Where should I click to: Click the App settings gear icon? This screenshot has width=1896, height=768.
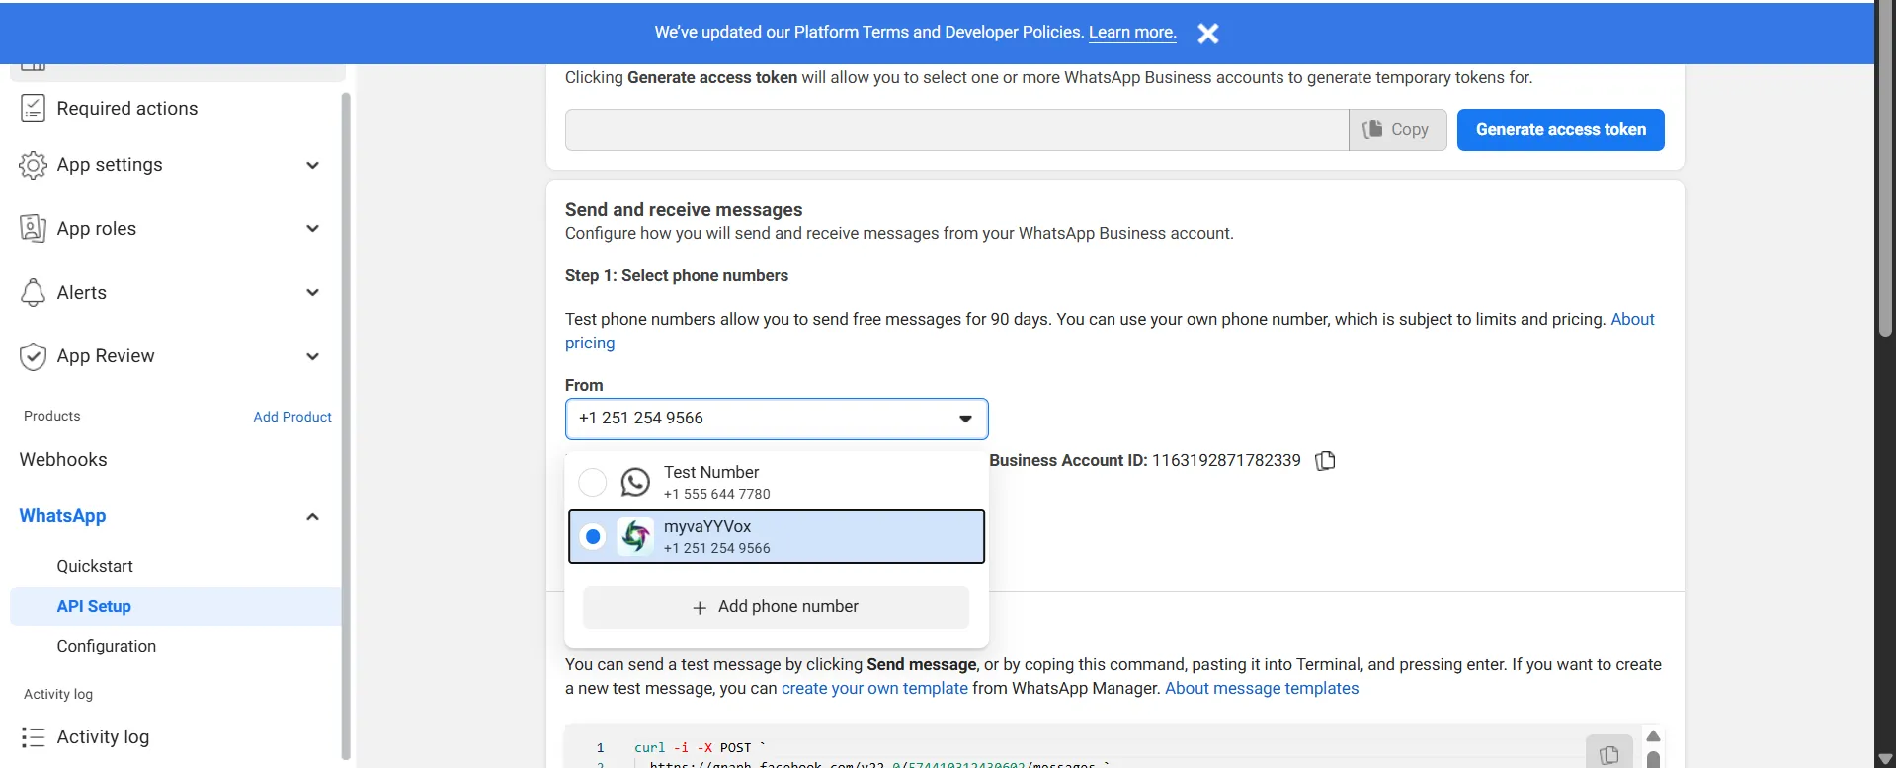click(x=33, y=165)
